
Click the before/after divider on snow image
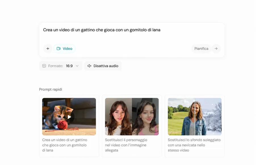coord(195,117)
